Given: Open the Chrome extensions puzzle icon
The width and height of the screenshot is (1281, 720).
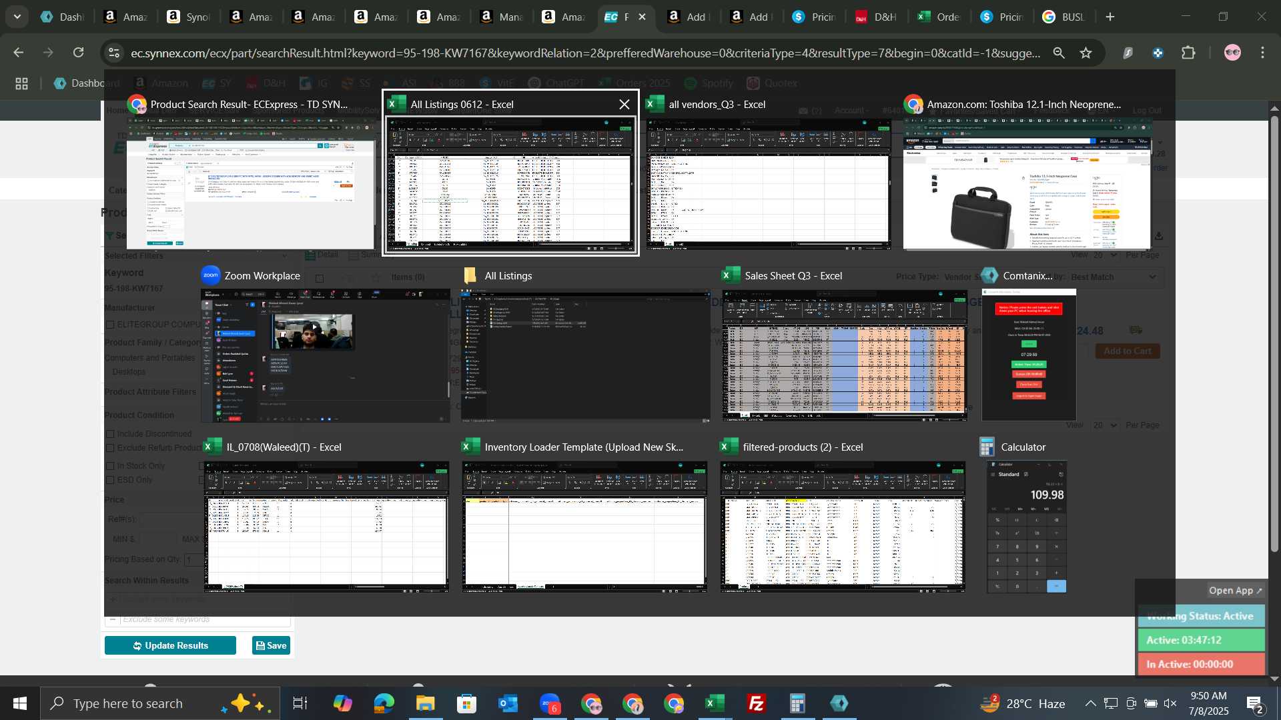Looking at the screenshot, I should click(x=1188, y=53).
